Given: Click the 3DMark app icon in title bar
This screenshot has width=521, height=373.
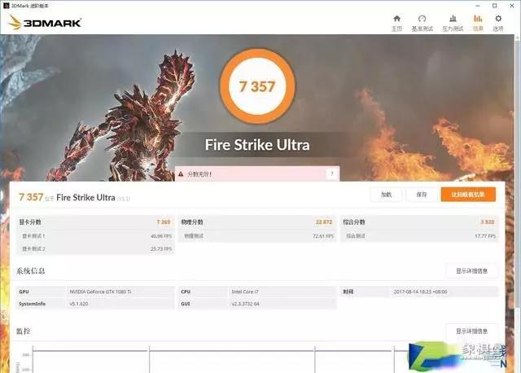Looking at the screenshot, I should coord(6,6).
